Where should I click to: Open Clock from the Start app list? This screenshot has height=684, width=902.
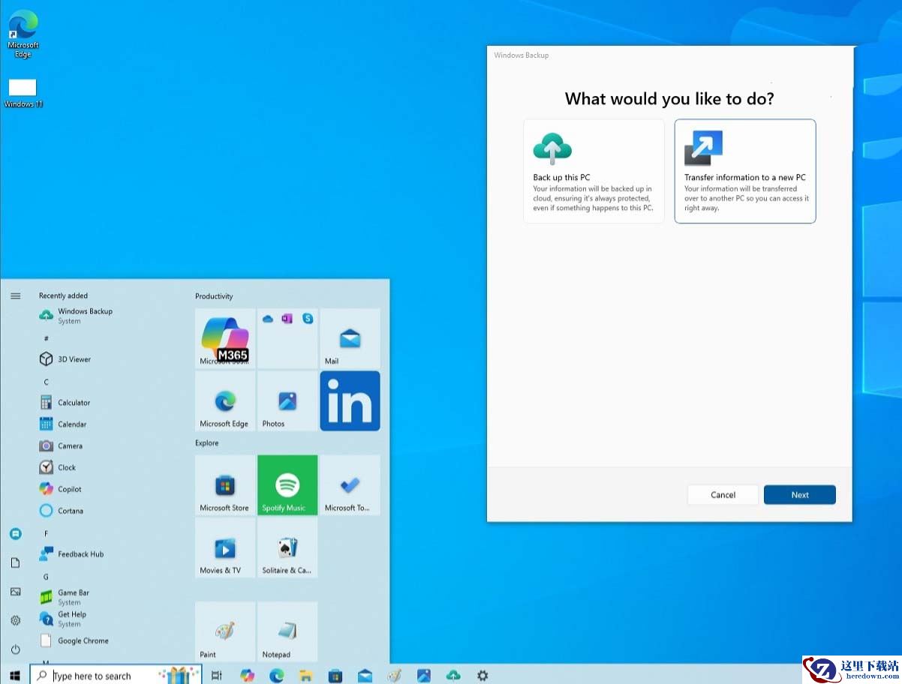58,468
